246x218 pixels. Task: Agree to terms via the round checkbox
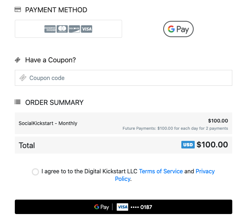[x=35, y=172]
